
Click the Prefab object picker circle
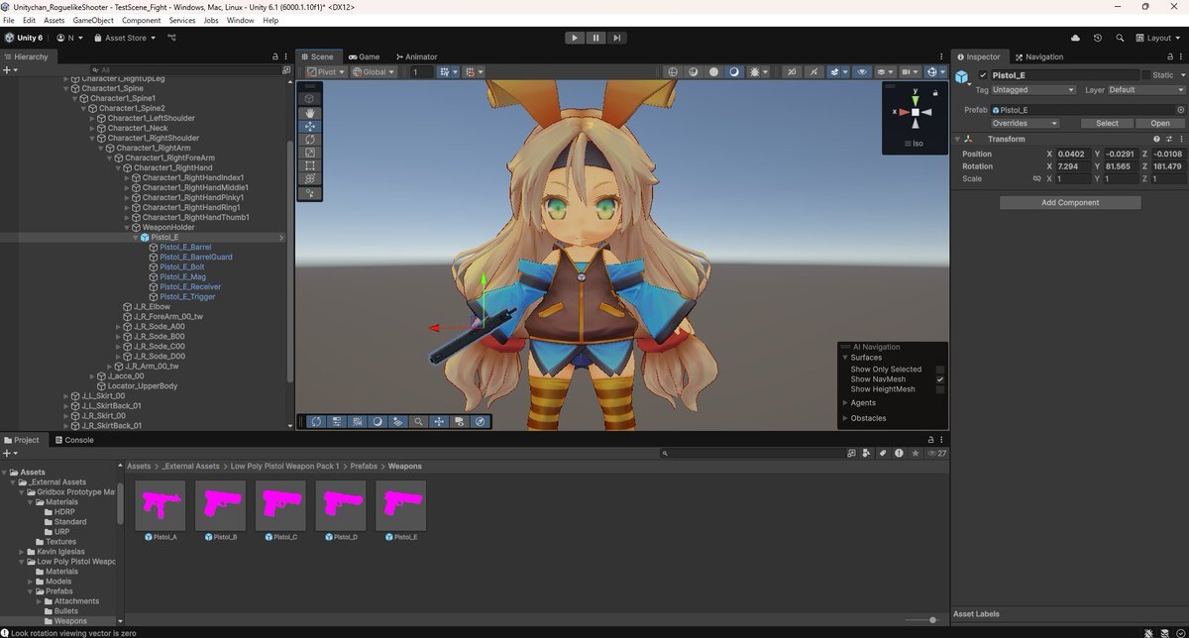point(1180,110)
